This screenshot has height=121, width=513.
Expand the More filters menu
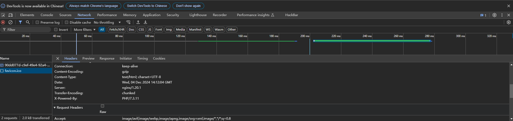85,30
